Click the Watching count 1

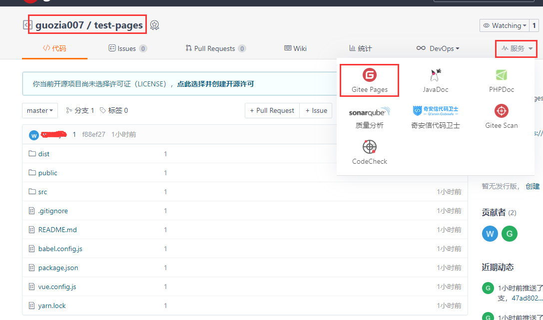pos(534,25)
